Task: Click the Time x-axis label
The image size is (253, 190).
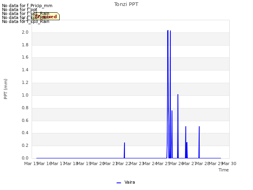Action: 224,170
